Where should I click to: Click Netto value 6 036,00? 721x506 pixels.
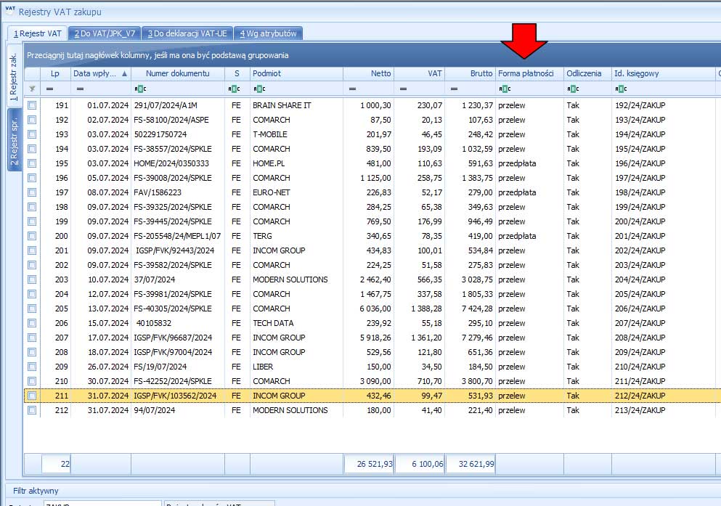(x=375, y=309)
